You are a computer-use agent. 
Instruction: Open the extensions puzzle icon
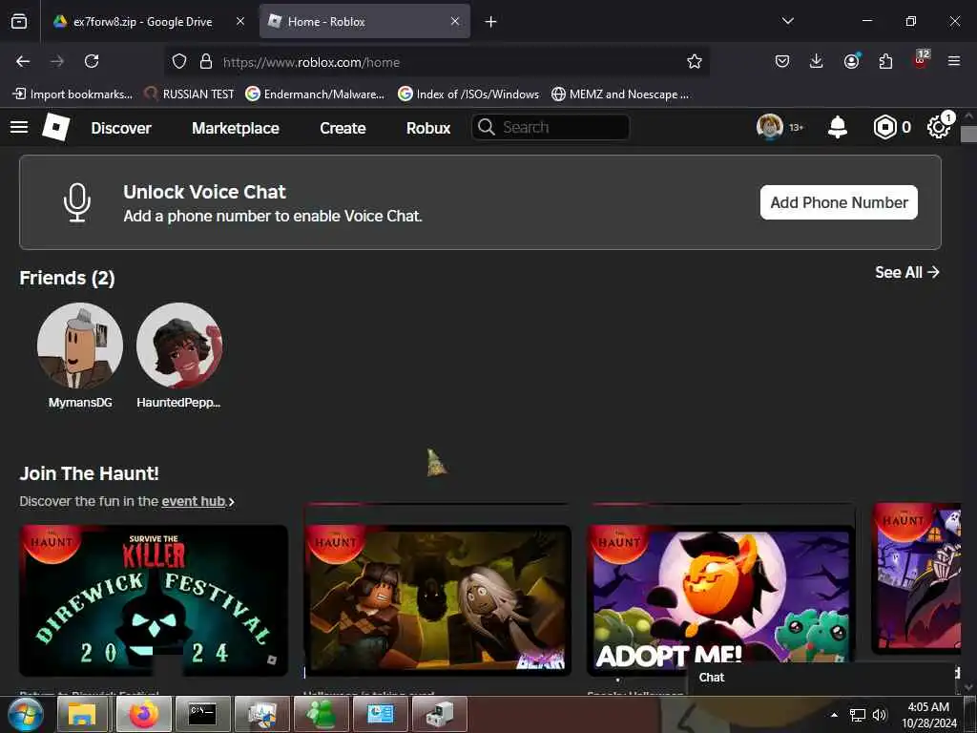pyautogui.click(x=885, y=61)
